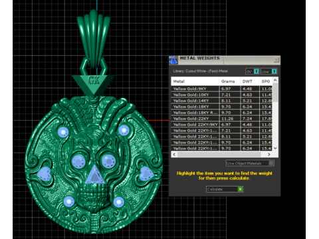319x239 pixels.
Task: Sort by the Grams column header
Action: (x=229, y=81)
